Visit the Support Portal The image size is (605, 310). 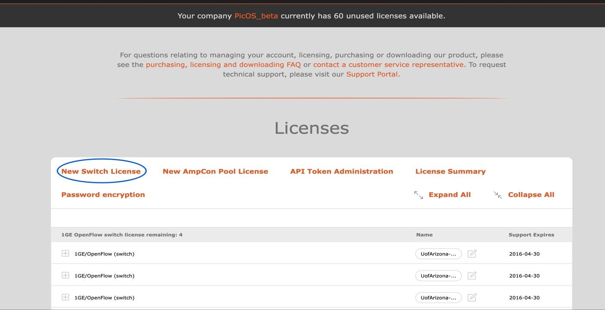click(371, 74)
